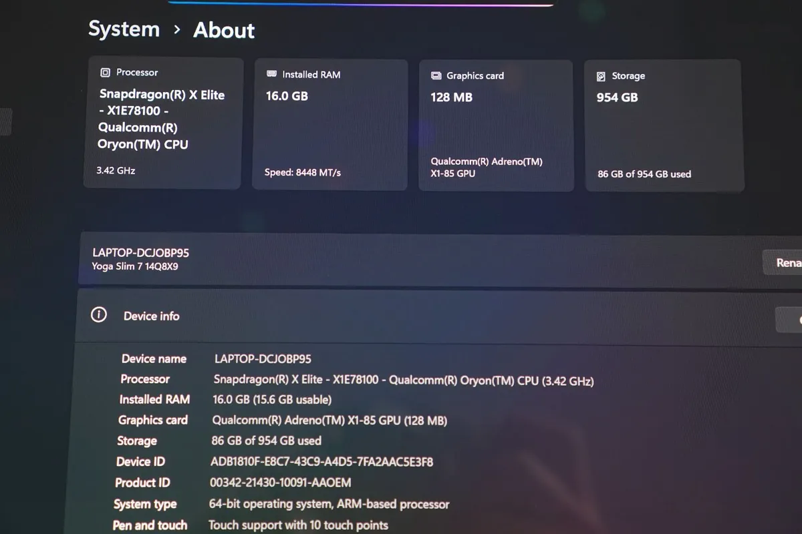The width and height of the screenshot is (802, 534).
Task: Click the '16.0 GB' RAM card heading
Action: coord(287,96)
